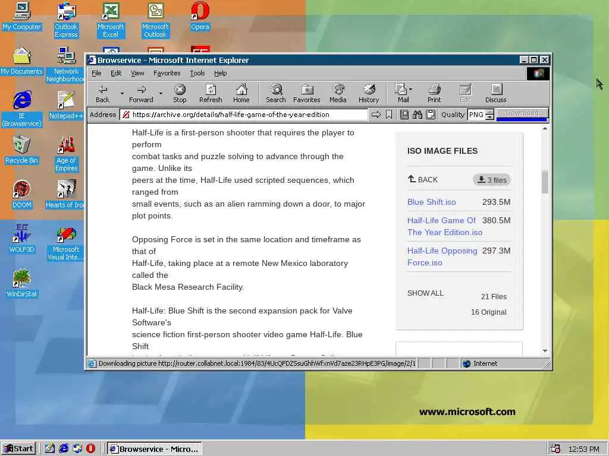Open the Start menu button

[x=18, y=449]
